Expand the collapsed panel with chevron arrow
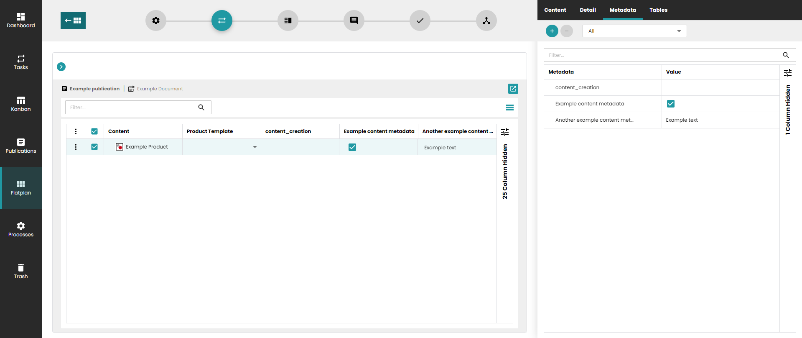The image size is (802, 338). coord(61,67)
